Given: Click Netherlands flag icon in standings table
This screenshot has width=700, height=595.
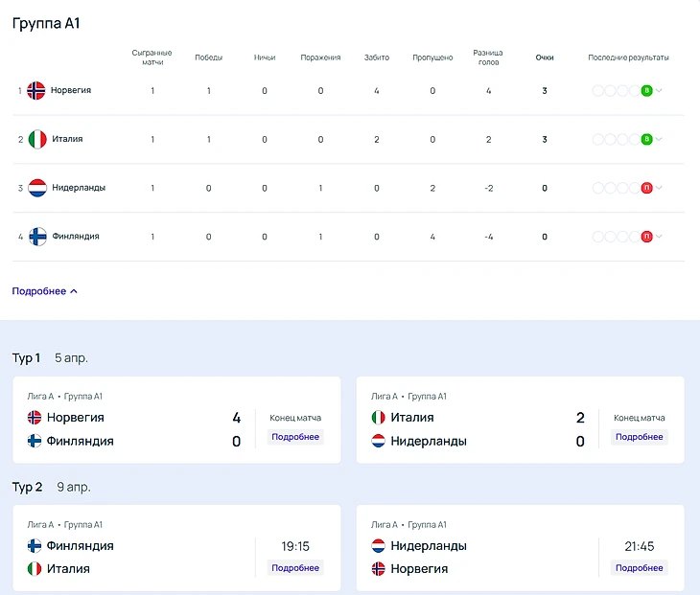Looking at the screenshot, I should coord(37,188).
